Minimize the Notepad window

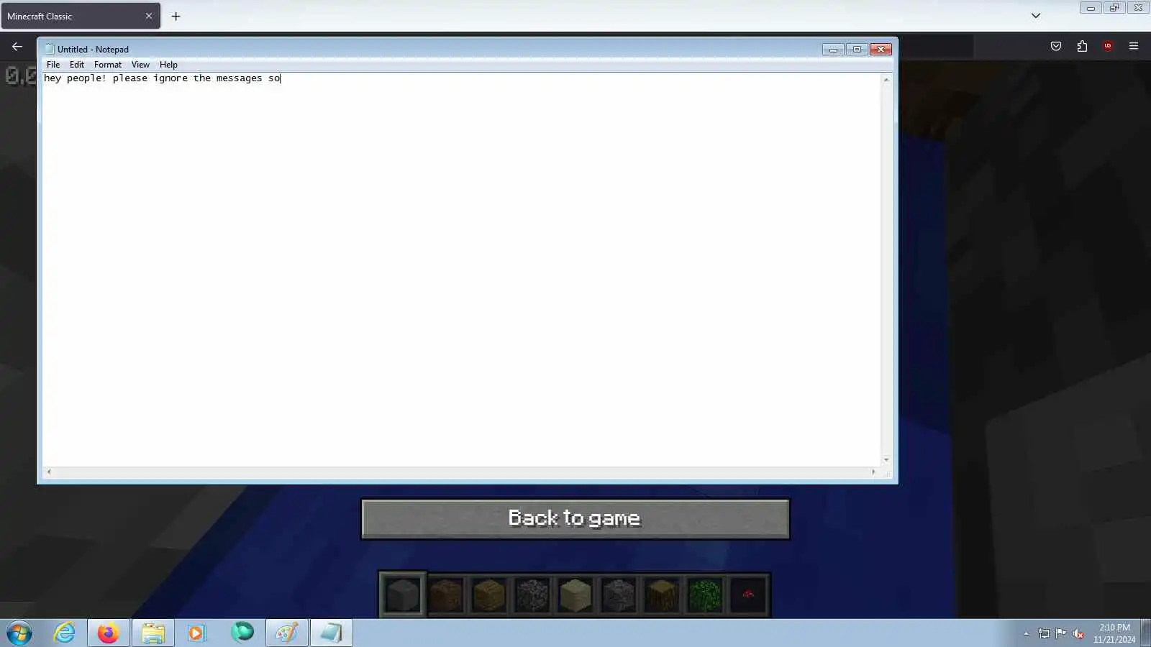point(833,49)
